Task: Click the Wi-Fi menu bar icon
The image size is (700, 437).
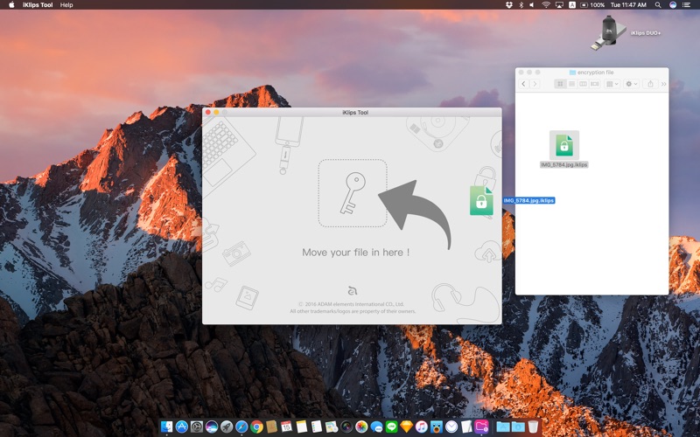Action: pos(546,5)
